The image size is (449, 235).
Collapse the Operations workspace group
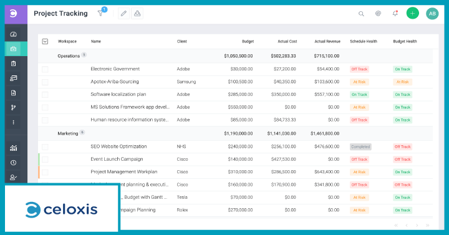pyautogui.click(x=69, y=56)
